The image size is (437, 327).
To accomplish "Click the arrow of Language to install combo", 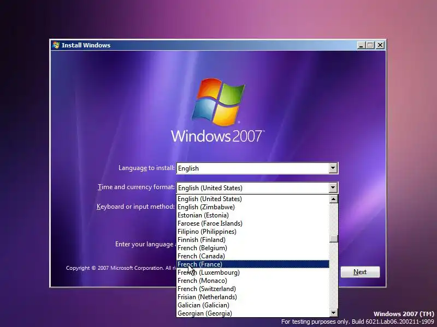I will pyautogui.click(x=333, y=168).
